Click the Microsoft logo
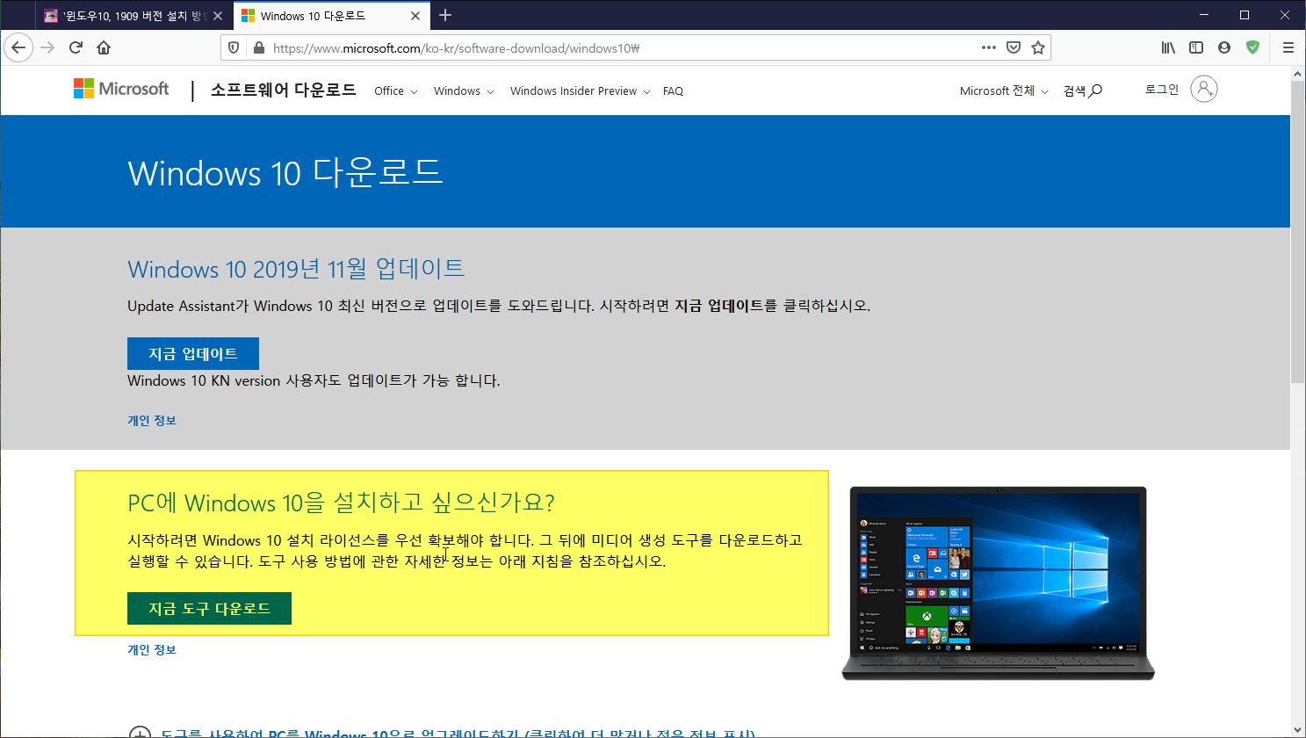The image size is (1306, 738). (121, 89)
